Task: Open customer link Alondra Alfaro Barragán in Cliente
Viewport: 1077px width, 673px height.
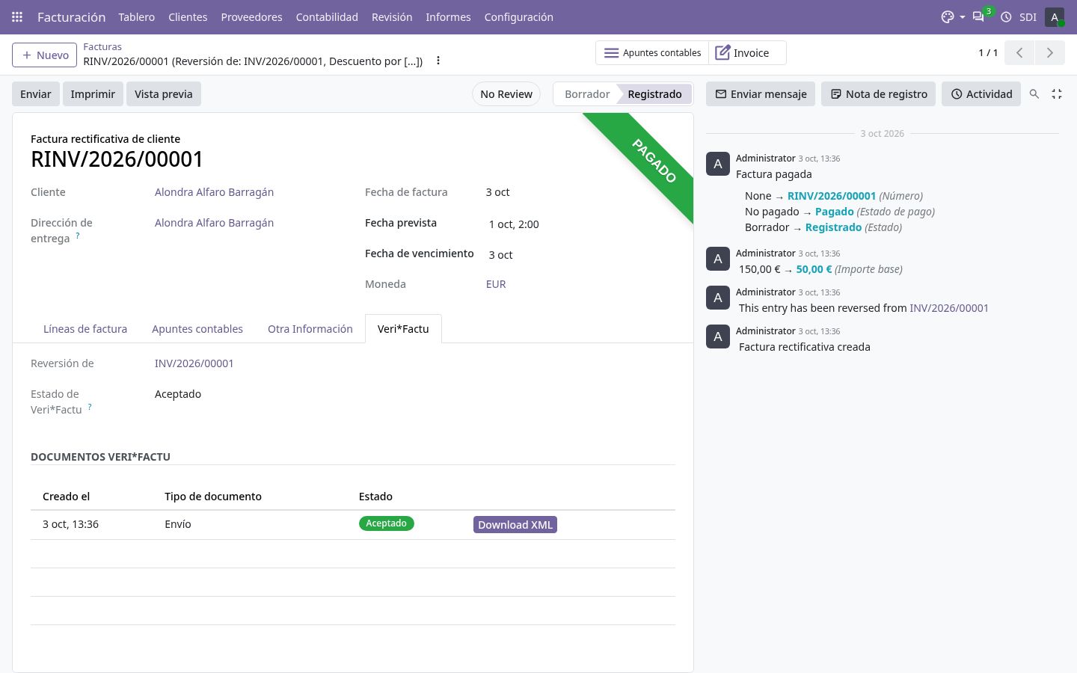Action: click(214, 192)
